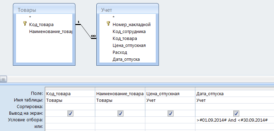Select Расход field in Учет table
This screenshot has height=131, width=274.
coord(120,52)
